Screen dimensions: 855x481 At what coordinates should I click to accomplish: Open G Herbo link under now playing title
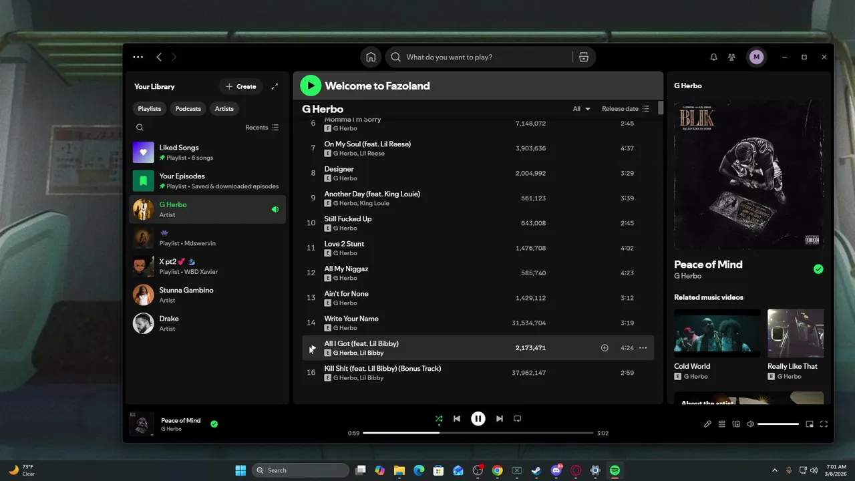click(x=171, y=429)
